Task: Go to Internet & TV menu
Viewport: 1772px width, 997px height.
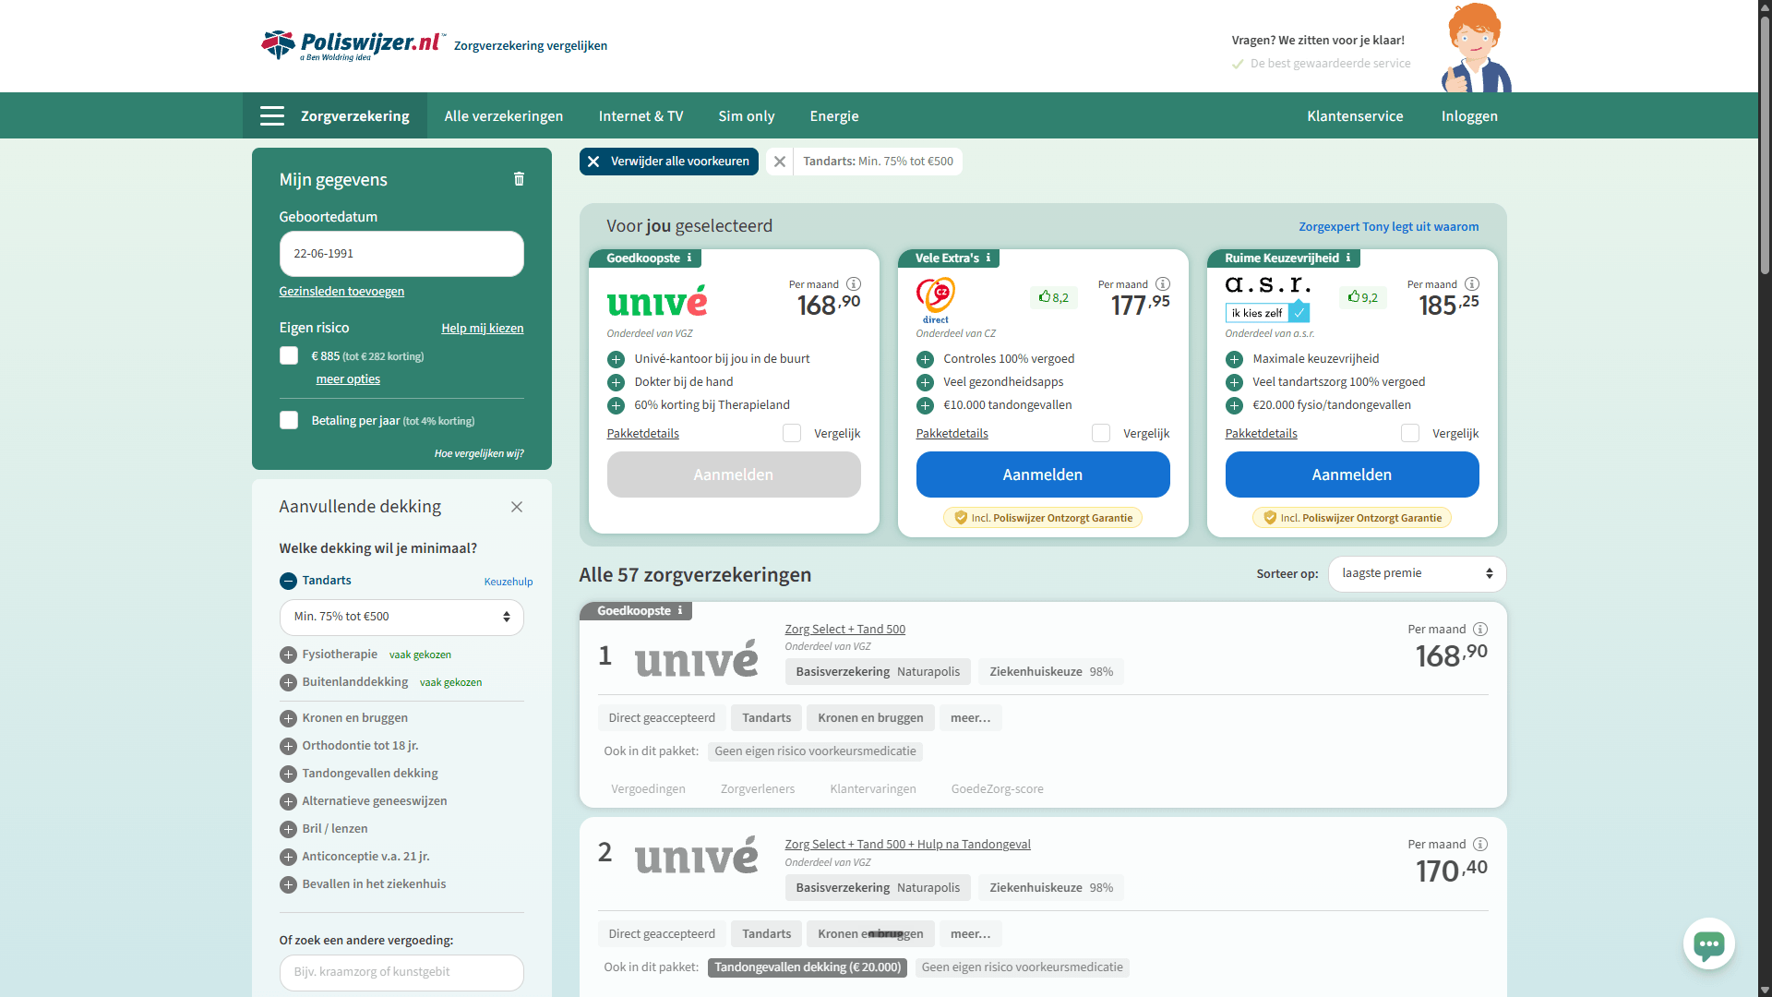Action: tap(641, 116)
